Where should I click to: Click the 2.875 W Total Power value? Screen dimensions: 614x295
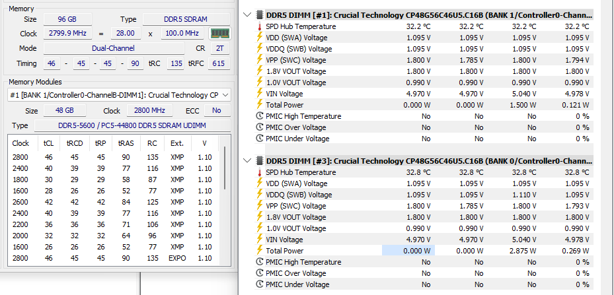click(x=523, y=251)
